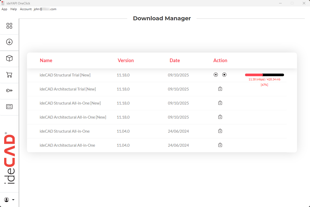Click the 11.38 (mbps) / 428.34 mb status text

point(264,79)
